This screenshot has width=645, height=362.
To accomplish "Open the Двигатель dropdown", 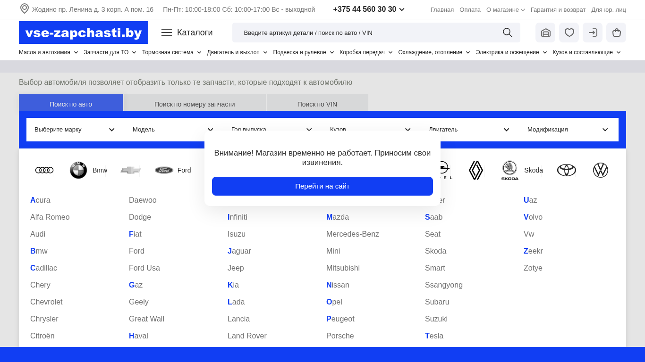I will click(469, 130).
